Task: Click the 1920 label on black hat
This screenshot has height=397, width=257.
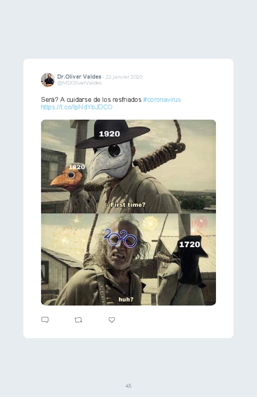Action: click(109, 133)
